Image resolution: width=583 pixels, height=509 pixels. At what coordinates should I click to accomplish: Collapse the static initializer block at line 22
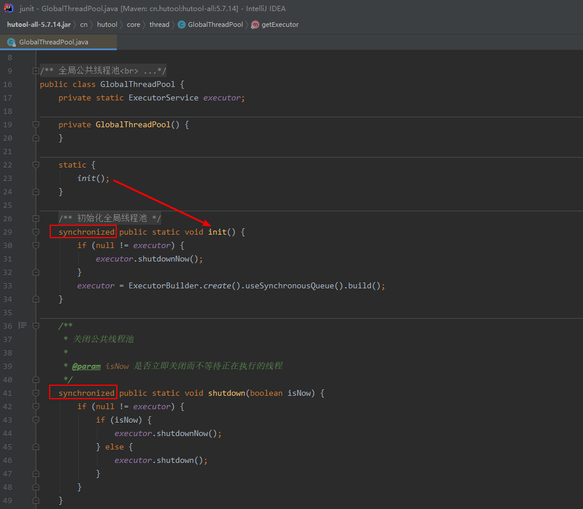[x=36, y=165]
